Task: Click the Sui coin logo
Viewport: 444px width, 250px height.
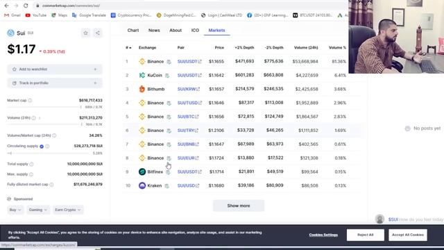Action: tap(11, 33)
